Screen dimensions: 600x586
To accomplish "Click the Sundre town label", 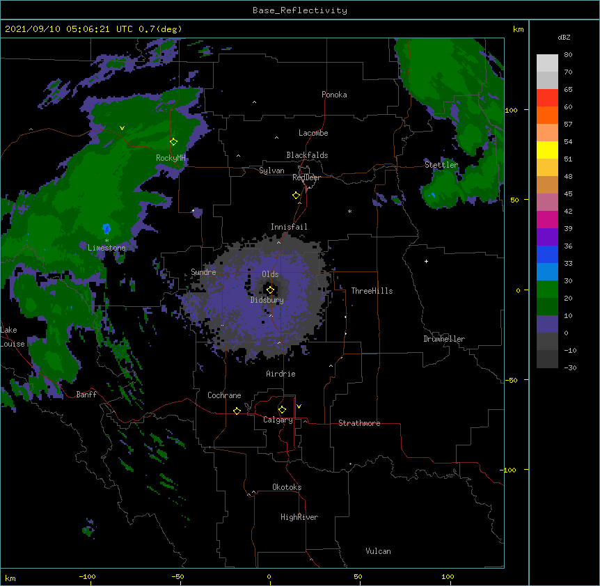I will pyautogui.click(x=203, y=272).
